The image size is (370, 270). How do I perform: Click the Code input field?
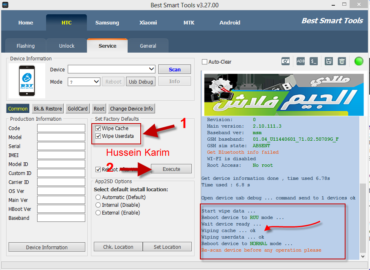coord(61,128)
